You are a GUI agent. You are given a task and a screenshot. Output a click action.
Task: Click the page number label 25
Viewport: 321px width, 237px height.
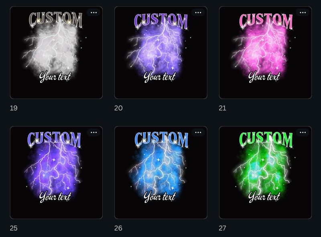14,228
